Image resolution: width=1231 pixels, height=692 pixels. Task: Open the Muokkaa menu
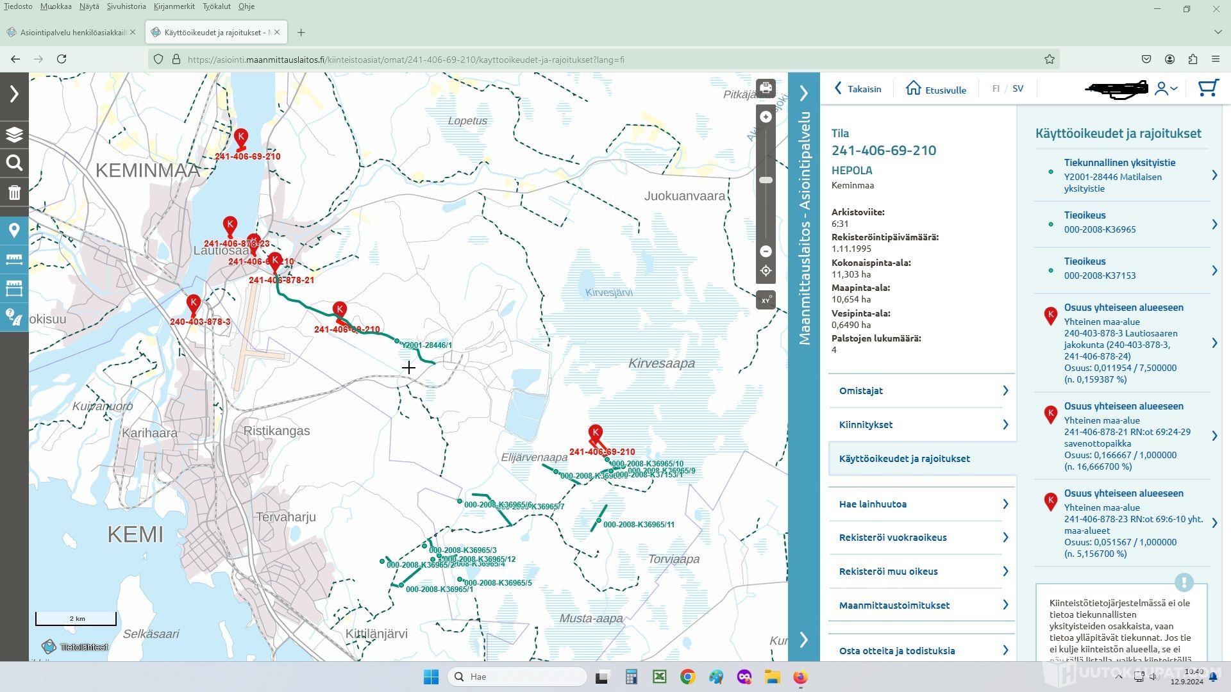point(56,6)
